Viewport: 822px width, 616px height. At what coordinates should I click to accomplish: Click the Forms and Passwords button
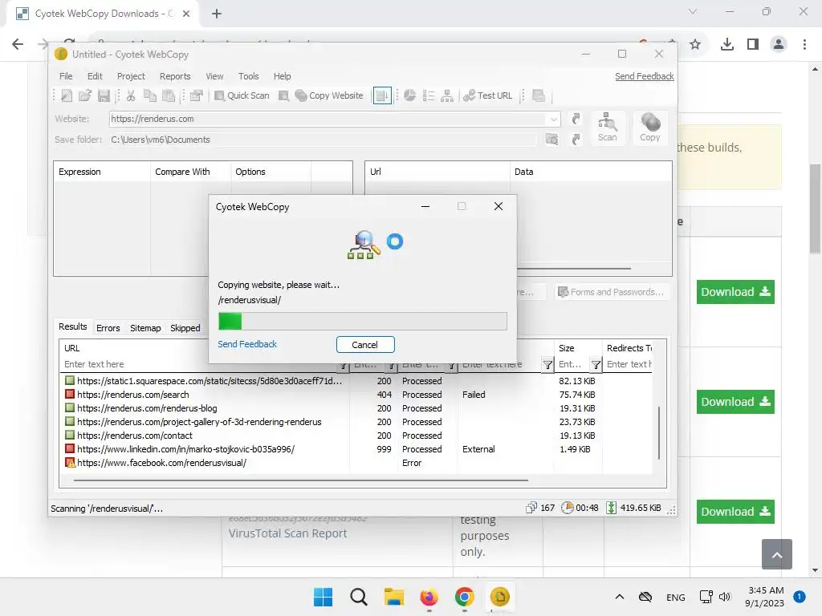[612, 292]
